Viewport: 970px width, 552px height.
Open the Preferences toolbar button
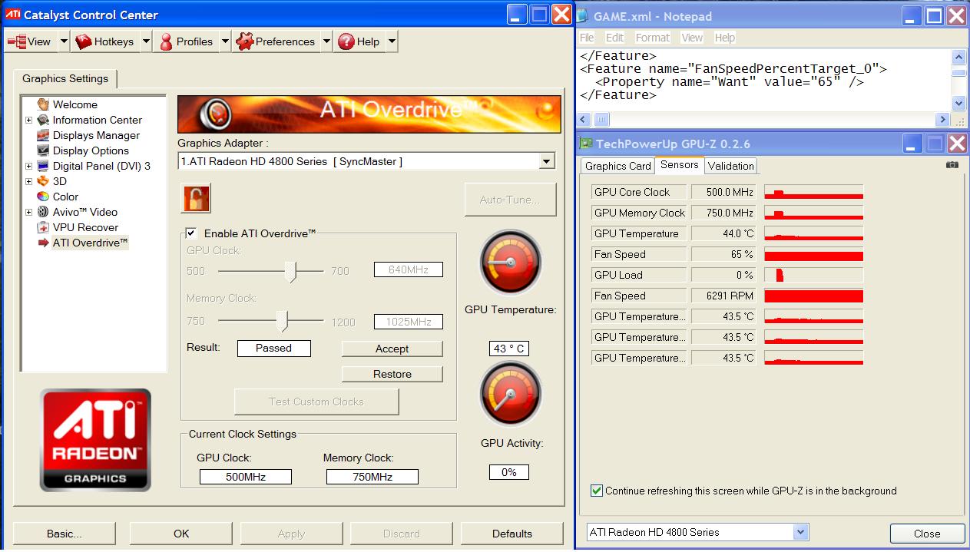coord(277,41)
